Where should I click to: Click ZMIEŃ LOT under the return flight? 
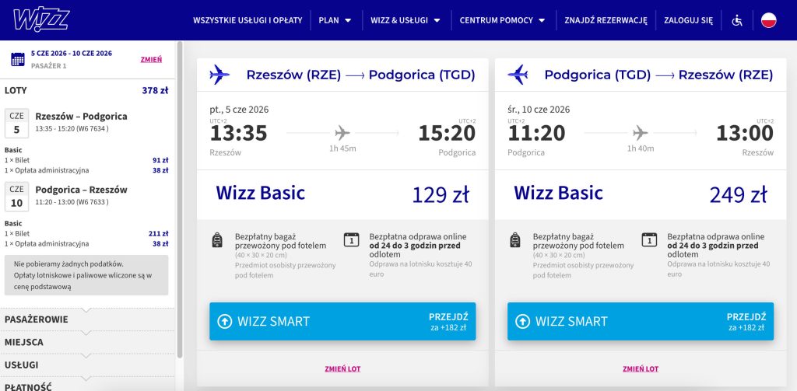click(641, 368)
